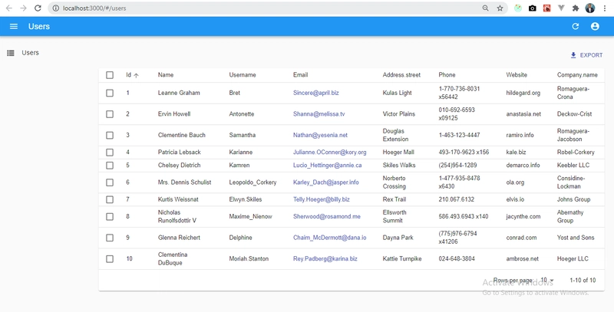Sort by the Username column header

[243, 74]
